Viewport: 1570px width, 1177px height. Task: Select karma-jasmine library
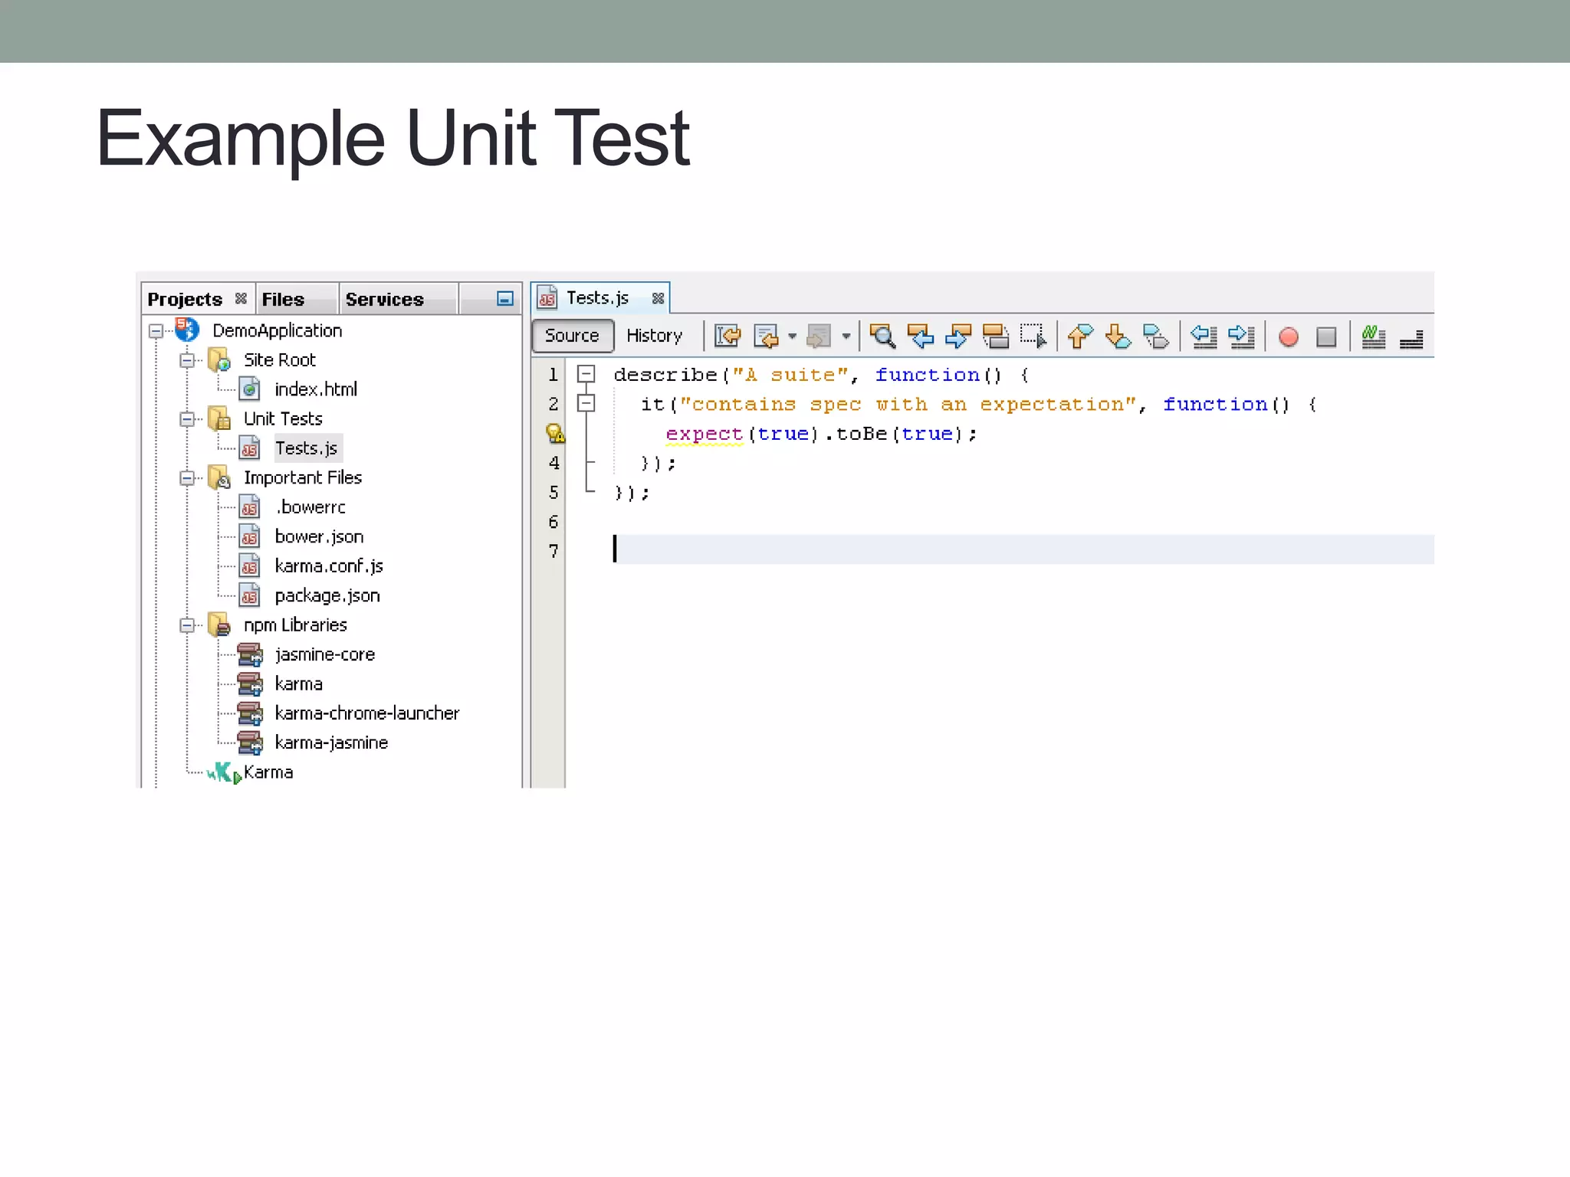[x=331, y=743]
